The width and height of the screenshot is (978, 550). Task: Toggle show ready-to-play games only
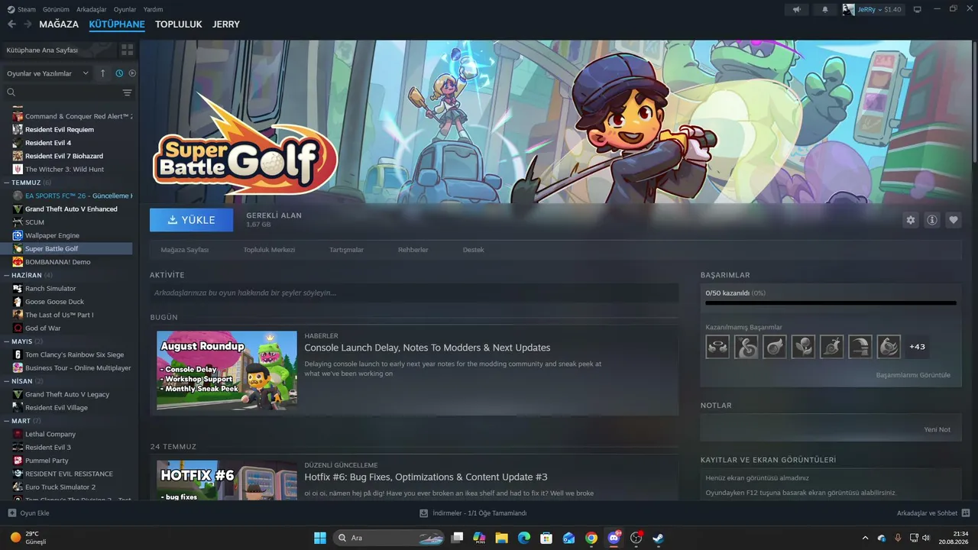[x=132, y=73]
